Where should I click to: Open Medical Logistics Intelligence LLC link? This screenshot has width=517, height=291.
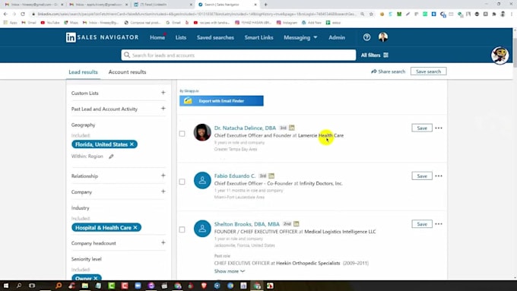point(340,232)
